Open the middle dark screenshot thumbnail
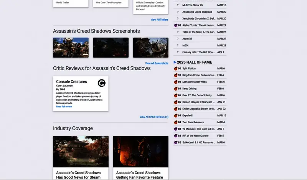This screenshot has width=307, height=180. click(111, 48)
